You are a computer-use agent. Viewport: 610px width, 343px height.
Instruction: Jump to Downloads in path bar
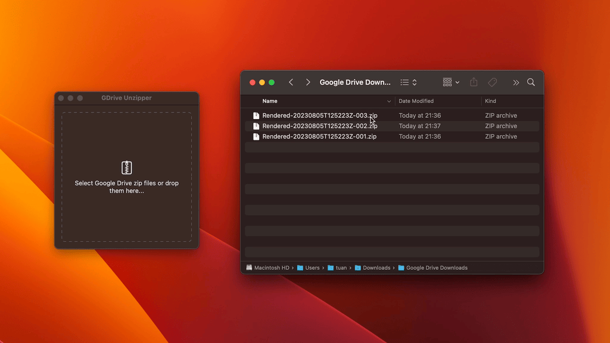point(376,268)
